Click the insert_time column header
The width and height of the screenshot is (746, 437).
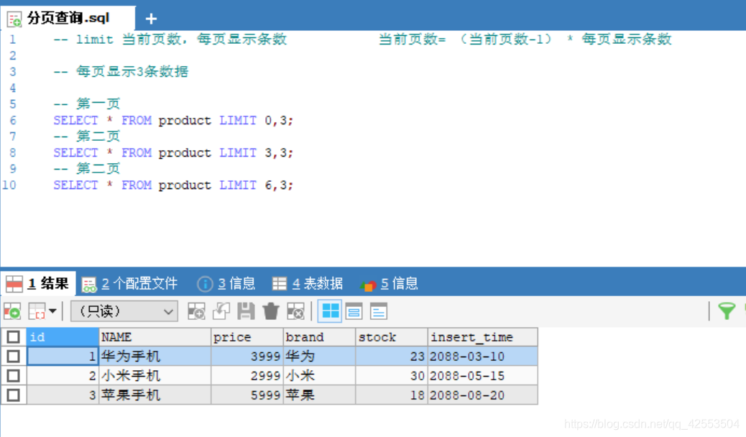pos(483,337)
